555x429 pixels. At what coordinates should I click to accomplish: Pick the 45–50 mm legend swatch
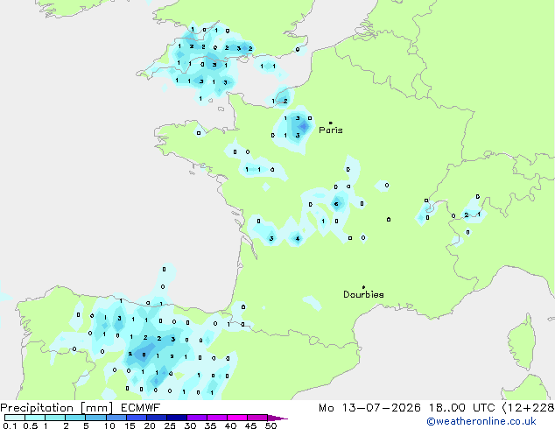pyautogui.click(x=257, y=418)
